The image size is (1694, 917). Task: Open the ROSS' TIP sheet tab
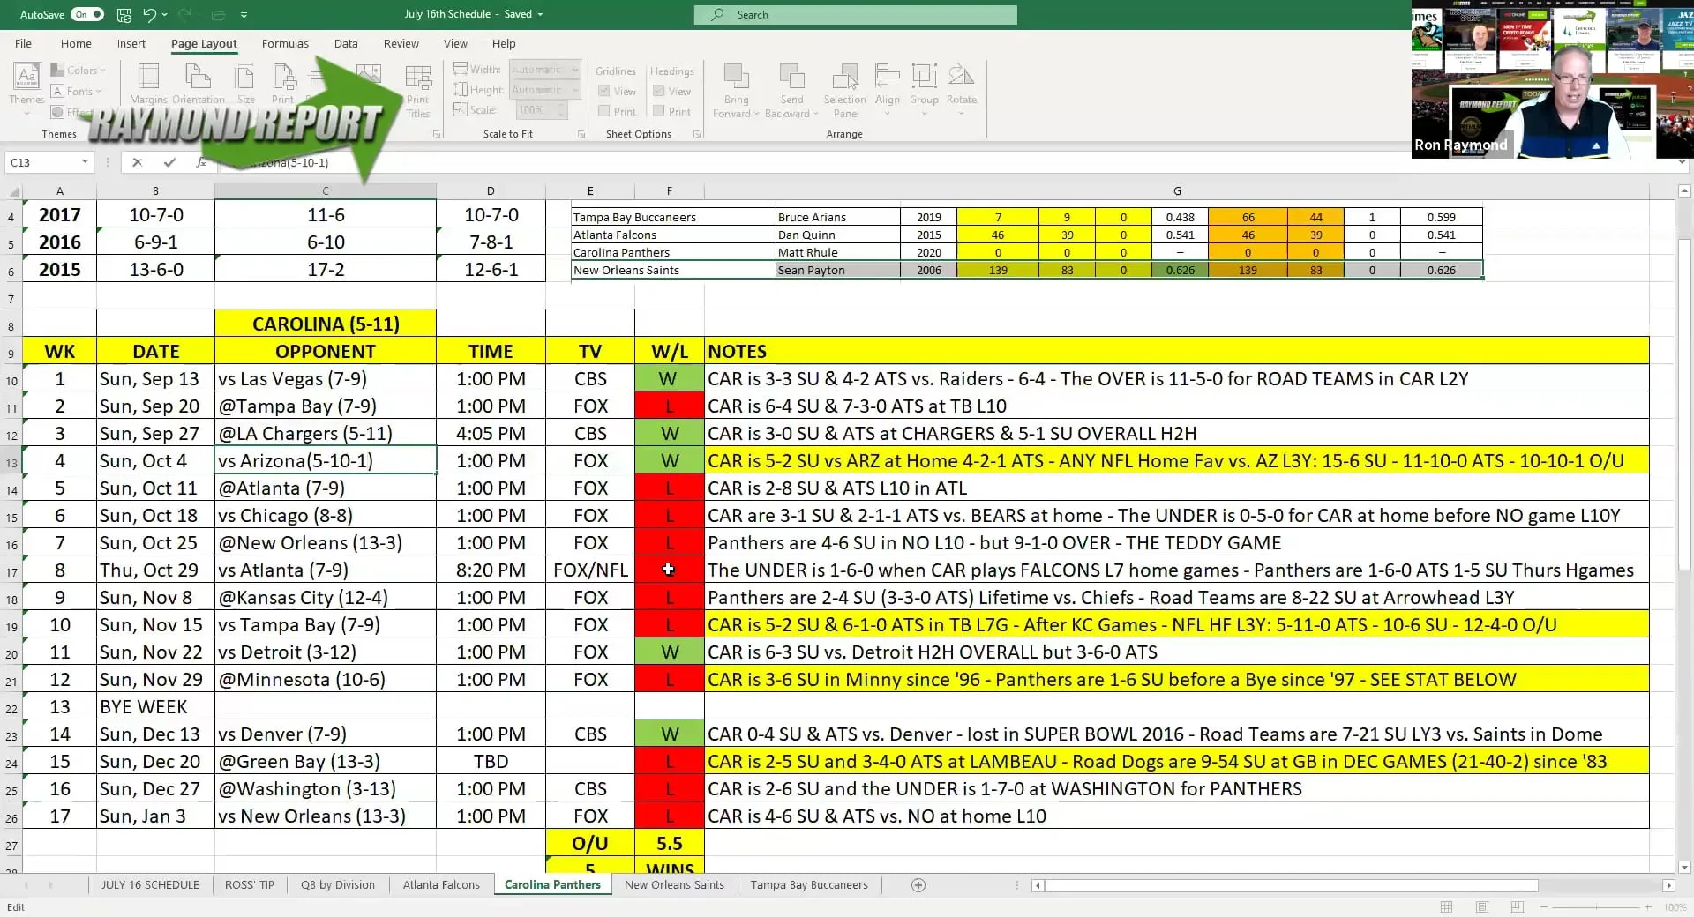(x=250, y=885)
